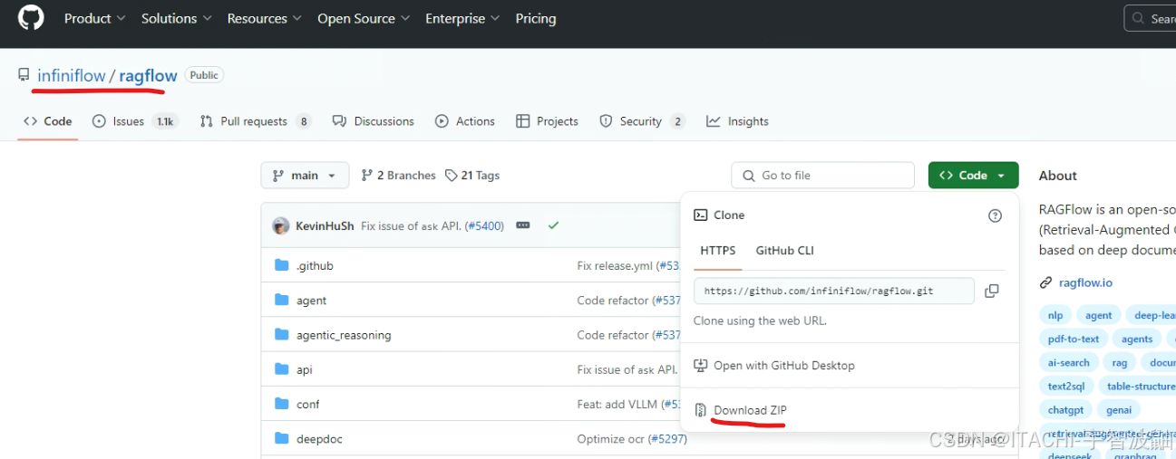Click the GitHub logo icon
Viewport: 1176px width, 459px height.
(x=31, y=18)
